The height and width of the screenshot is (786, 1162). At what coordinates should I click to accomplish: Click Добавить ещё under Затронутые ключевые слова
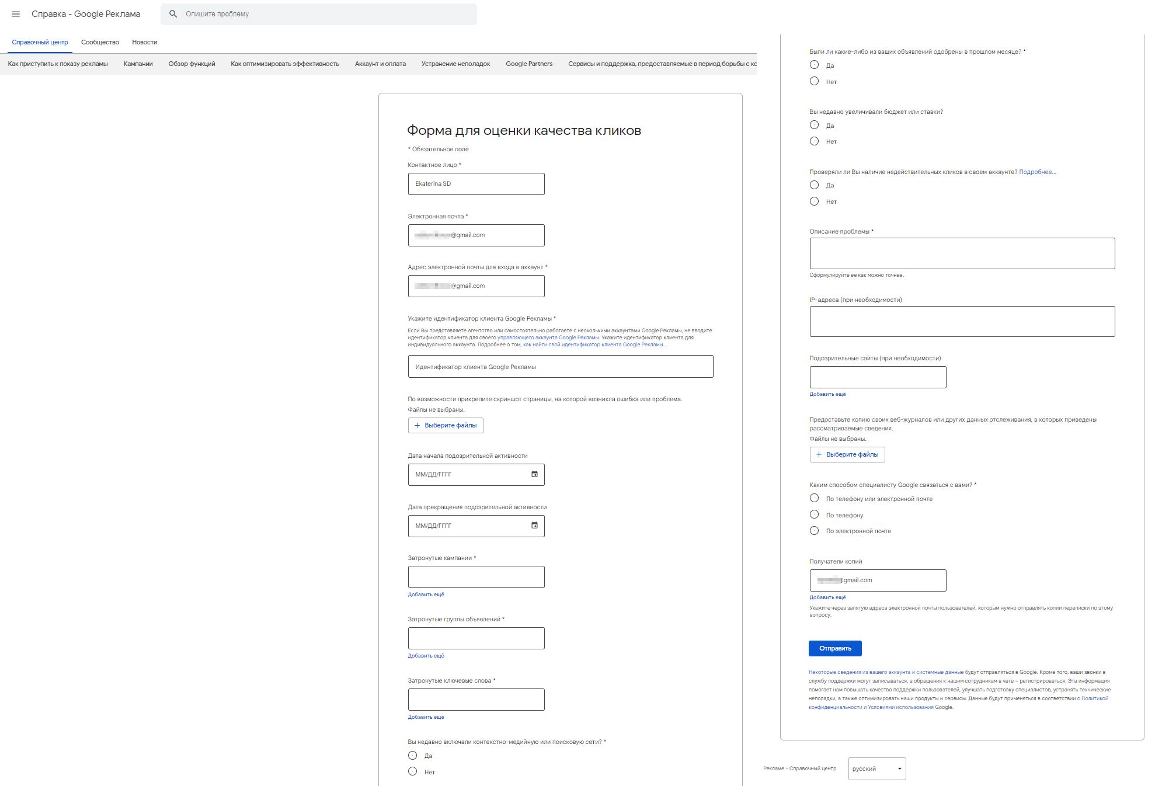(426, 717)
